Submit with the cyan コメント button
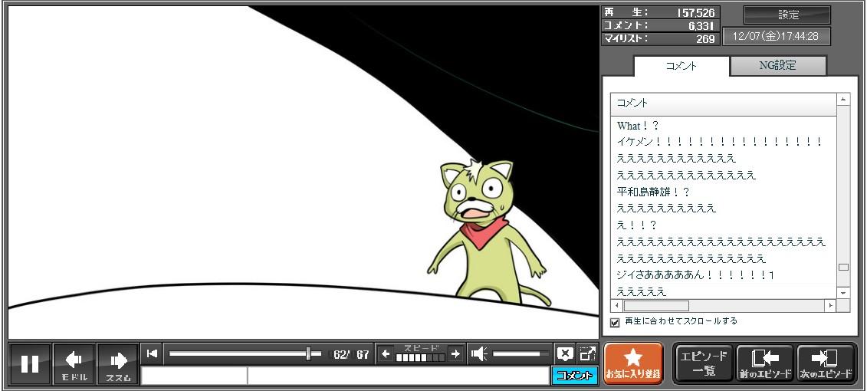Image resolution: width=867 pixels, height=391 pixels. click(x=574, y=375)
